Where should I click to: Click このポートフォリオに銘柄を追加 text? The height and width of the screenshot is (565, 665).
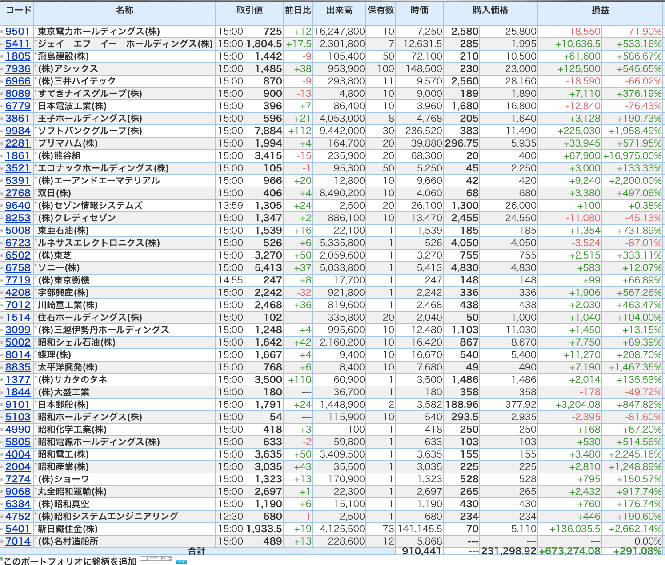pos(70,561)
